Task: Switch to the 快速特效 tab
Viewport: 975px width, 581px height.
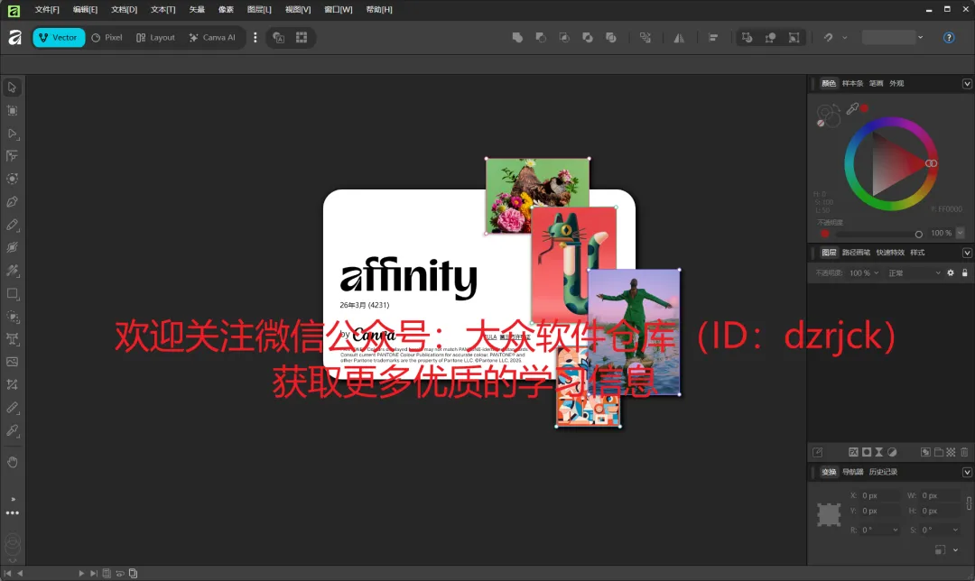Action: (x=890, y=253)
